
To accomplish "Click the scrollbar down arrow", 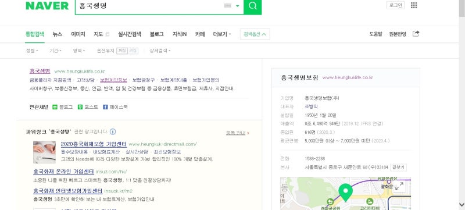I will point(462,204).
